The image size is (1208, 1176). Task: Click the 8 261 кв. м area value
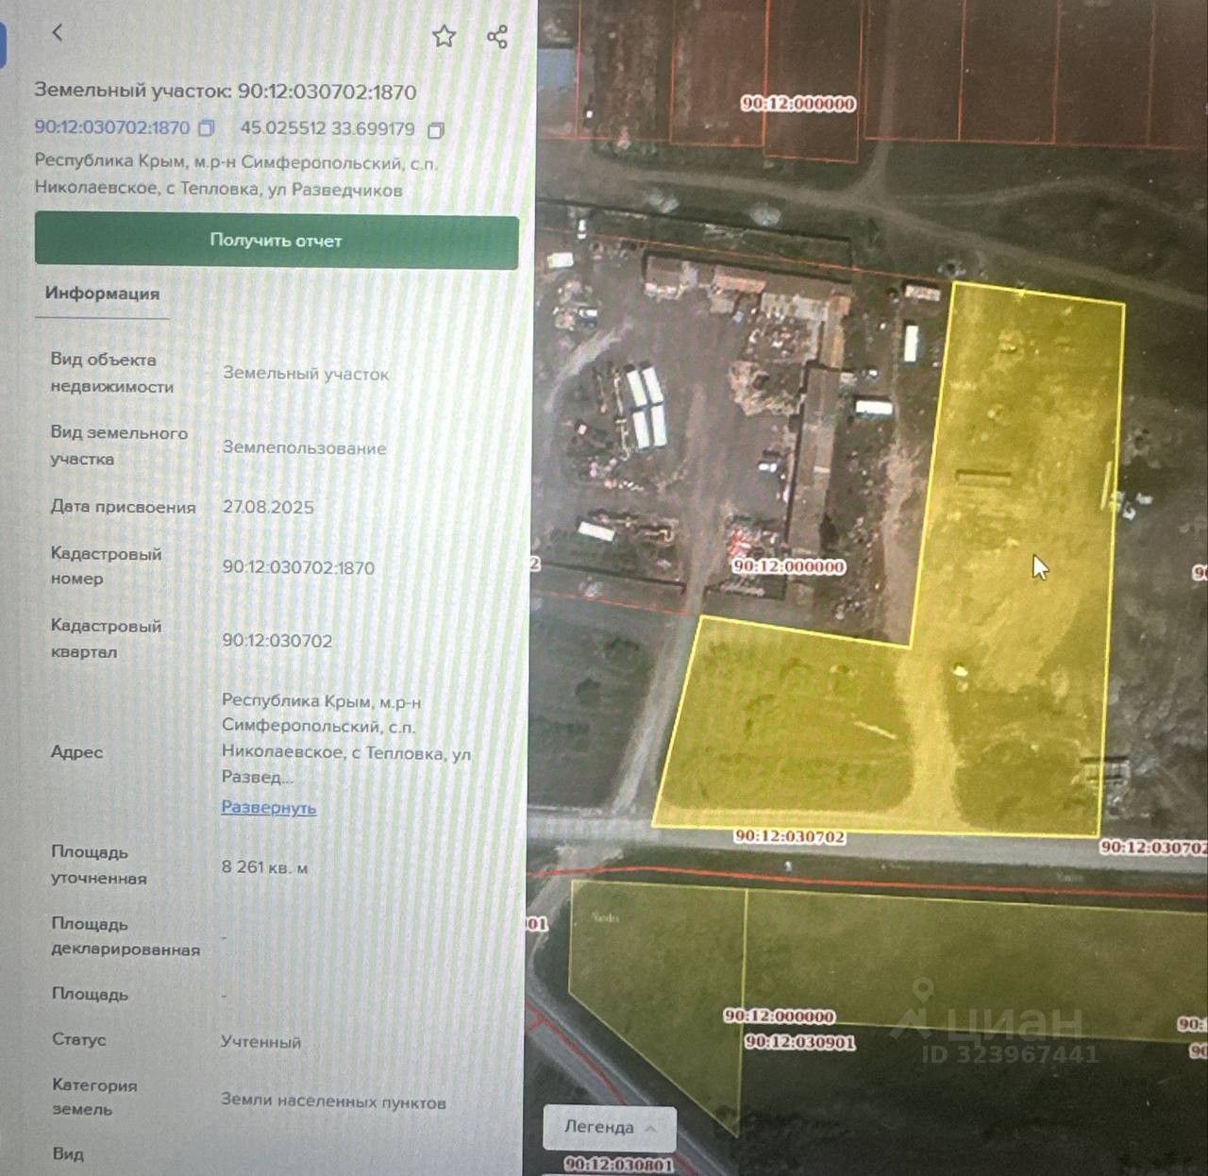pyautogui.click(x=264, y=866)
